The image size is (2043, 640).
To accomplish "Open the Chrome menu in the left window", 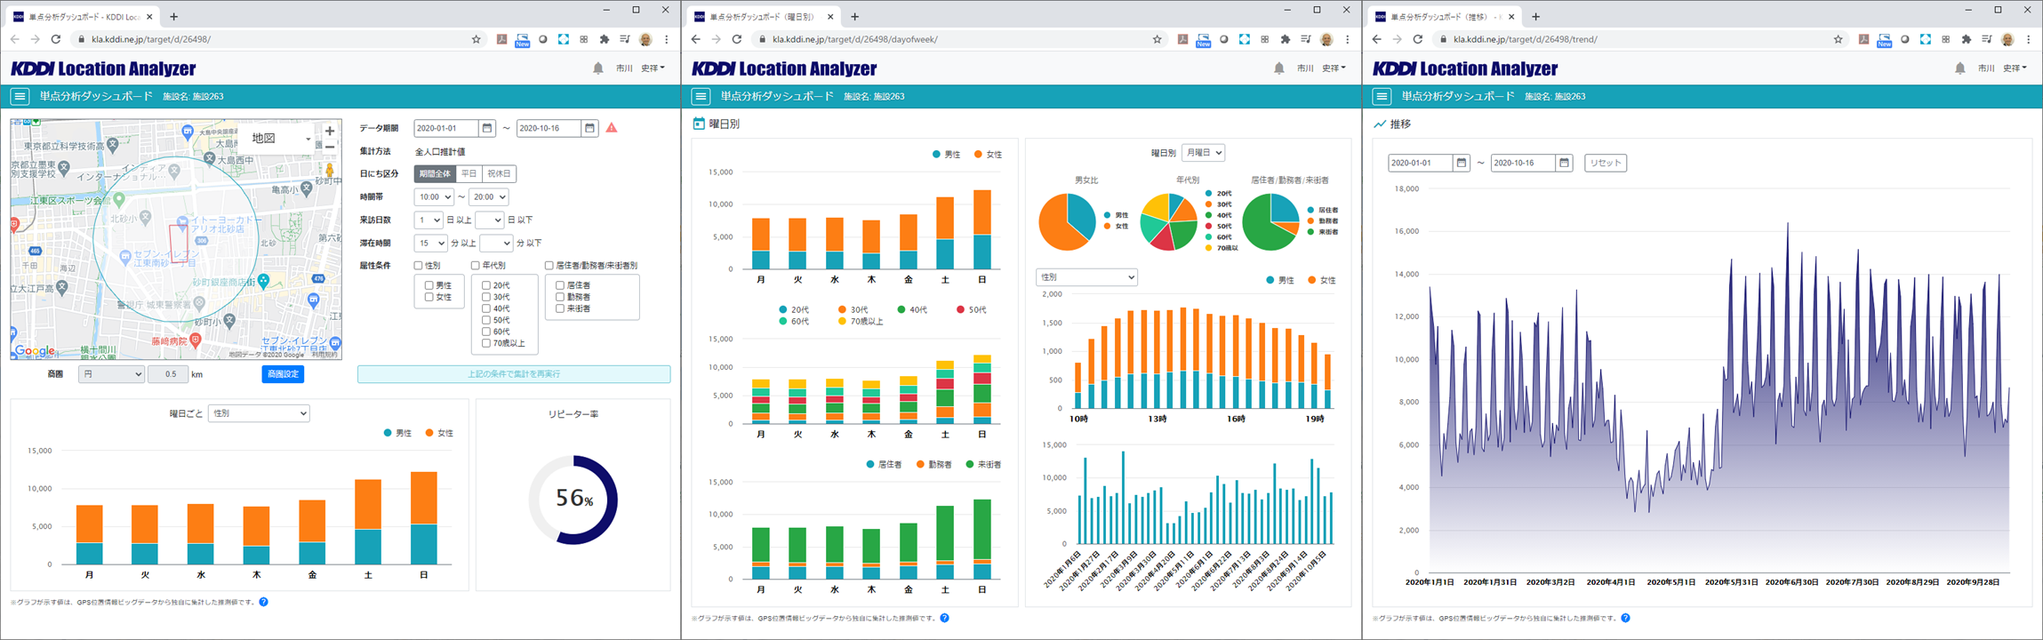I will click(667, 39).
